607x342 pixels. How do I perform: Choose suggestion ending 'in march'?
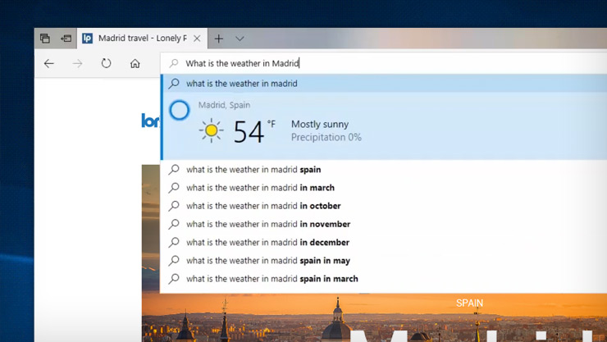point(384,188)
